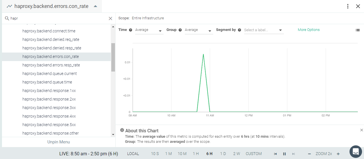This screenshot has height=159, width=364.
Task: Select haproxy.backend.errors.con_rate metric
Action: click(56, 57)
